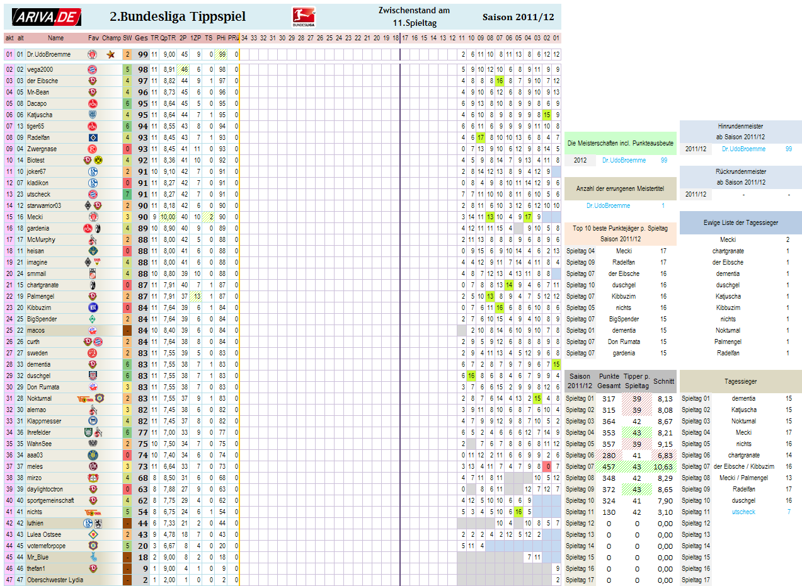Click the Kaiserslautern logo in meles's row
The height and width of the screenshot is (586, 802).
tap(93, 467)
